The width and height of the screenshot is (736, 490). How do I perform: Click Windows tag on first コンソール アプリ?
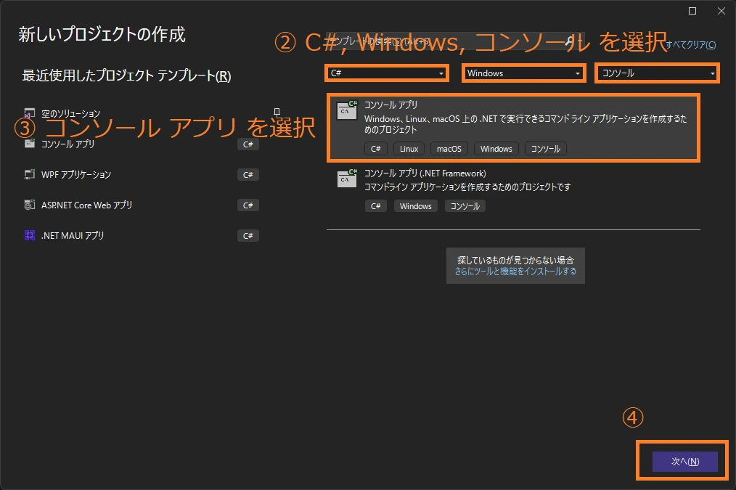(496, 149)
